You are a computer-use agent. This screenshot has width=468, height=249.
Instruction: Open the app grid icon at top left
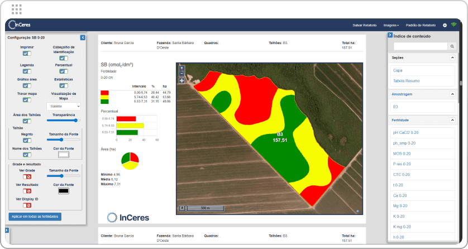[17, 8]
